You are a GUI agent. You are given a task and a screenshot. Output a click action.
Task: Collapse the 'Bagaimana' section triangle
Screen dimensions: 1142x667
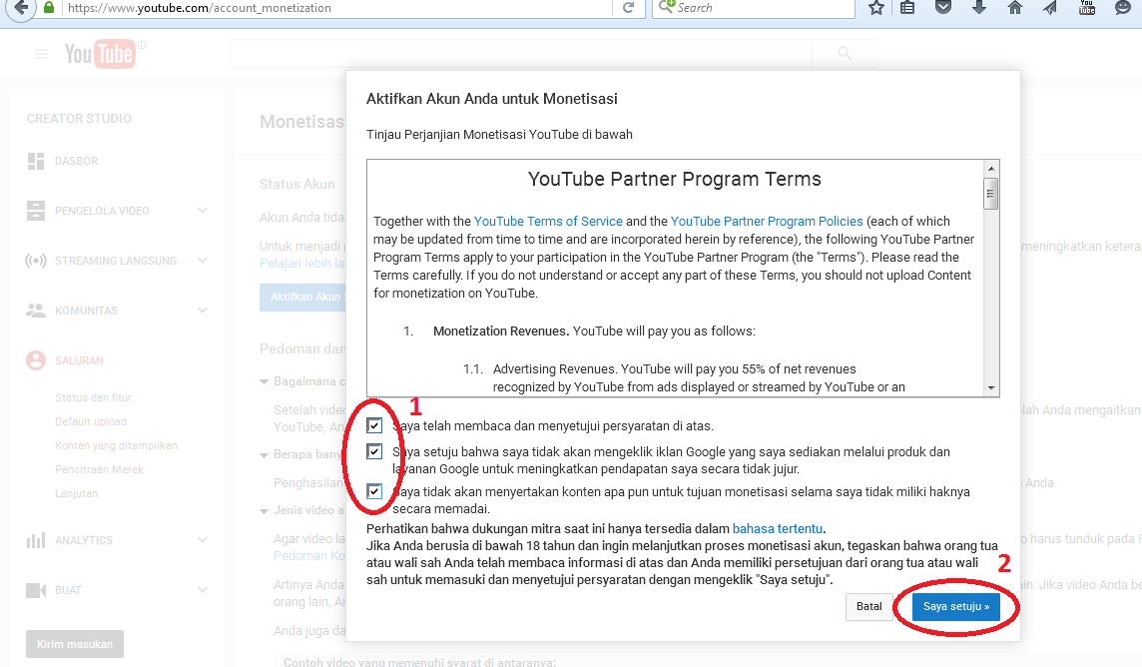[x=265, y=381]
